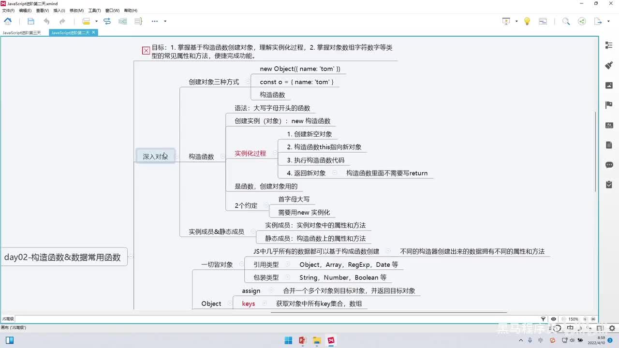This screenshot has height=348, width=619.
Task: Open the XMind home icon
Action: (8, 21)
